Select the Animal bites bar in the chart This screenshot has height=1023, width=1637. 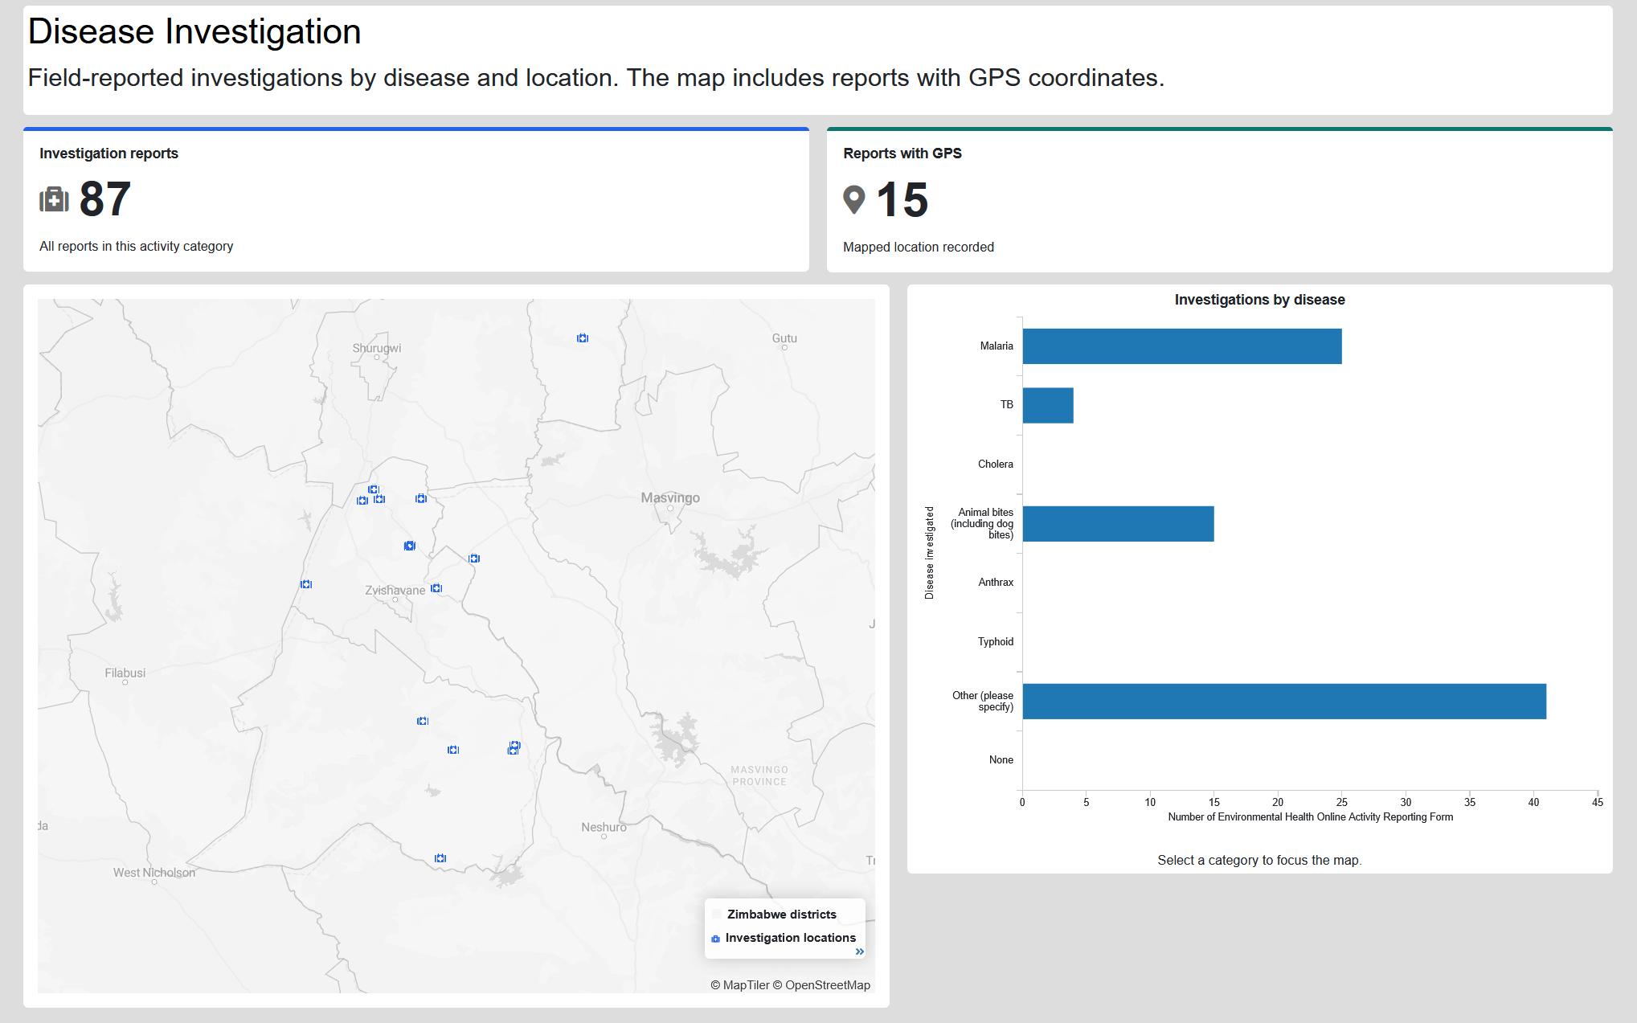point(1118,524)
